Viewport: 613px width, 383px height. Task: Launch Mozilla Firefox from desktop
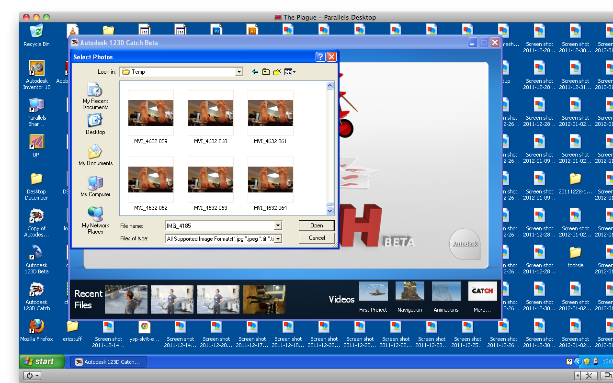pos(36,330)
